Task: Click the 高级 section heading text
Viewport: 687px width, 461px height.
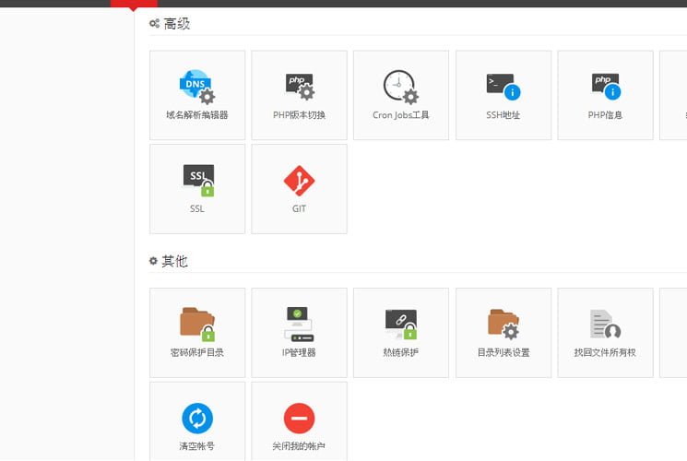Action: point(176,24)
